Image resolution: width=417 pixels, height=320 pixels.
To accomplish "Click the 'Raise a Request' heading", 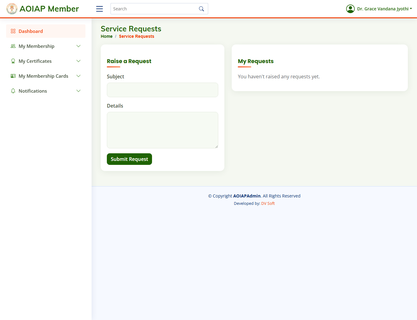I will tap(129, 61).
